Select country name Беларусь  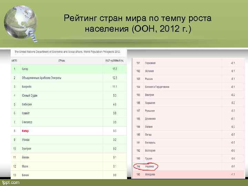pos(150,143)
